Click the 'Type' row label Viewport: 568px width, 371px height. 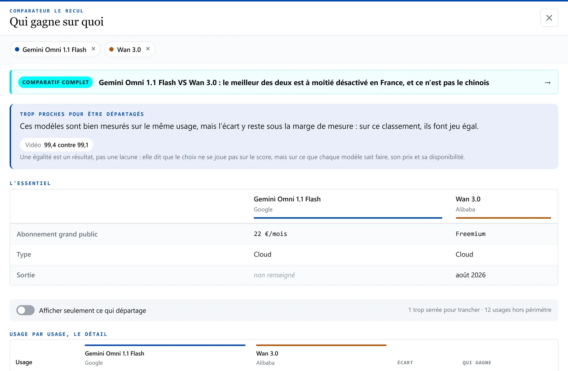[24, 254]
